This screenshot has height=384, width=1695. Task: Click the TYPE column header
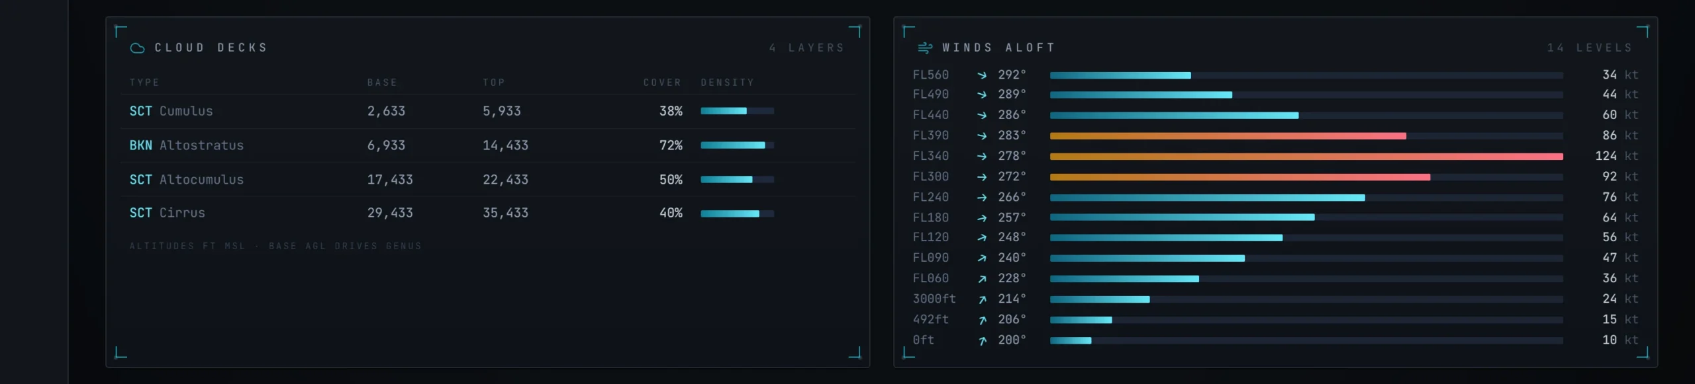pyautogui.click(x=144, y=83)
